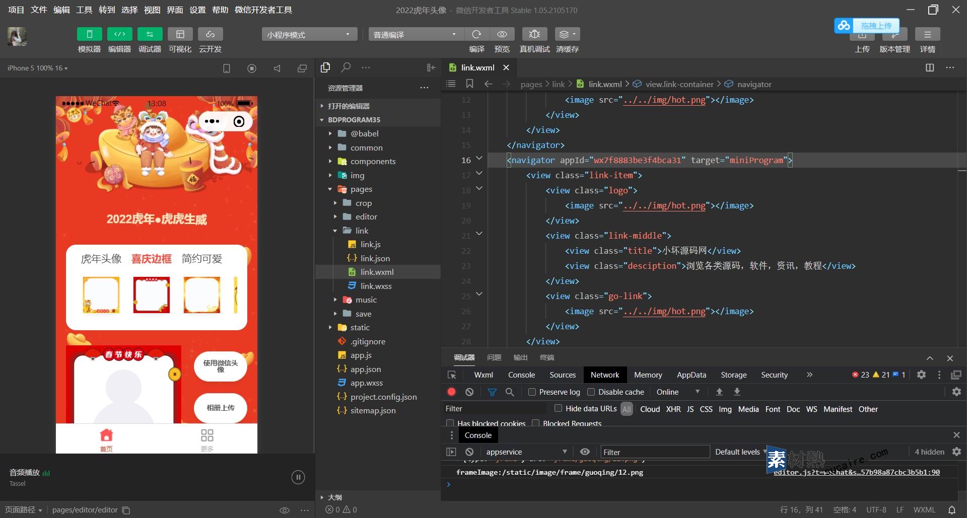Mute the simulator sound icon
The width and height of the screenshot is (967, 518).
tap(277, 68)
